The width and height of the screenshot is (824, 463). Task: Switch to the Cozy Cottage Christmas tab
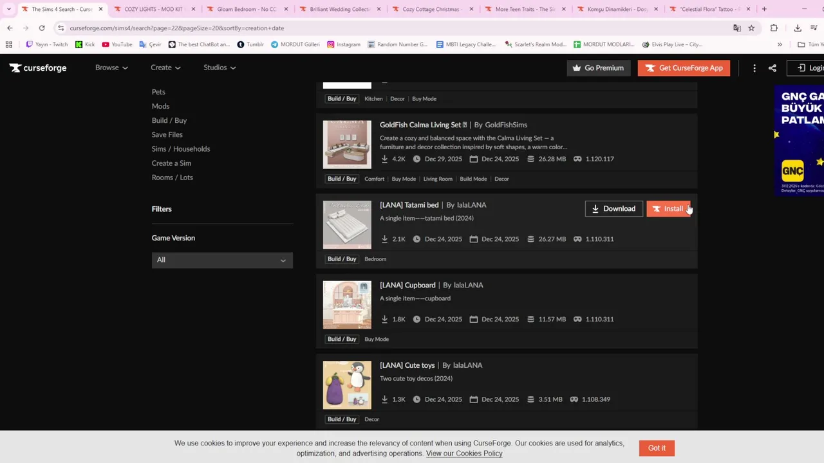pyautogui.click(x=431, y=9)
